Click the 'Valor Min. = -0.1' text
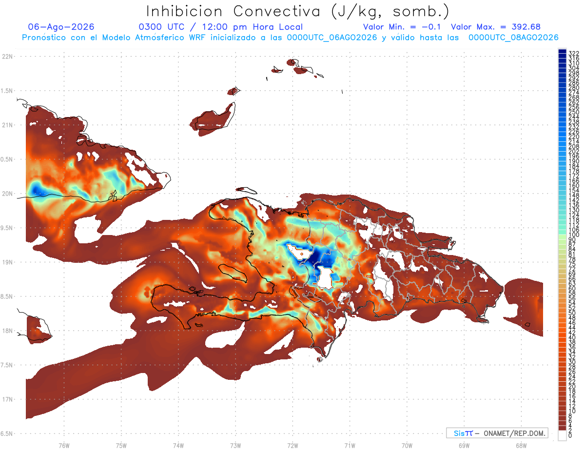The width and height of the screenshot is (585, 452). (402, 27)
